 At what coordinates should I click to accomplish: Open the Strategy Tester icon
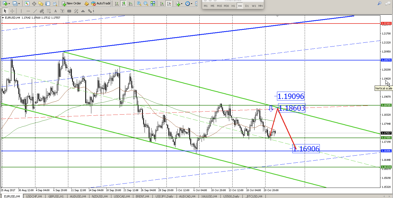(x=55, y=4)
